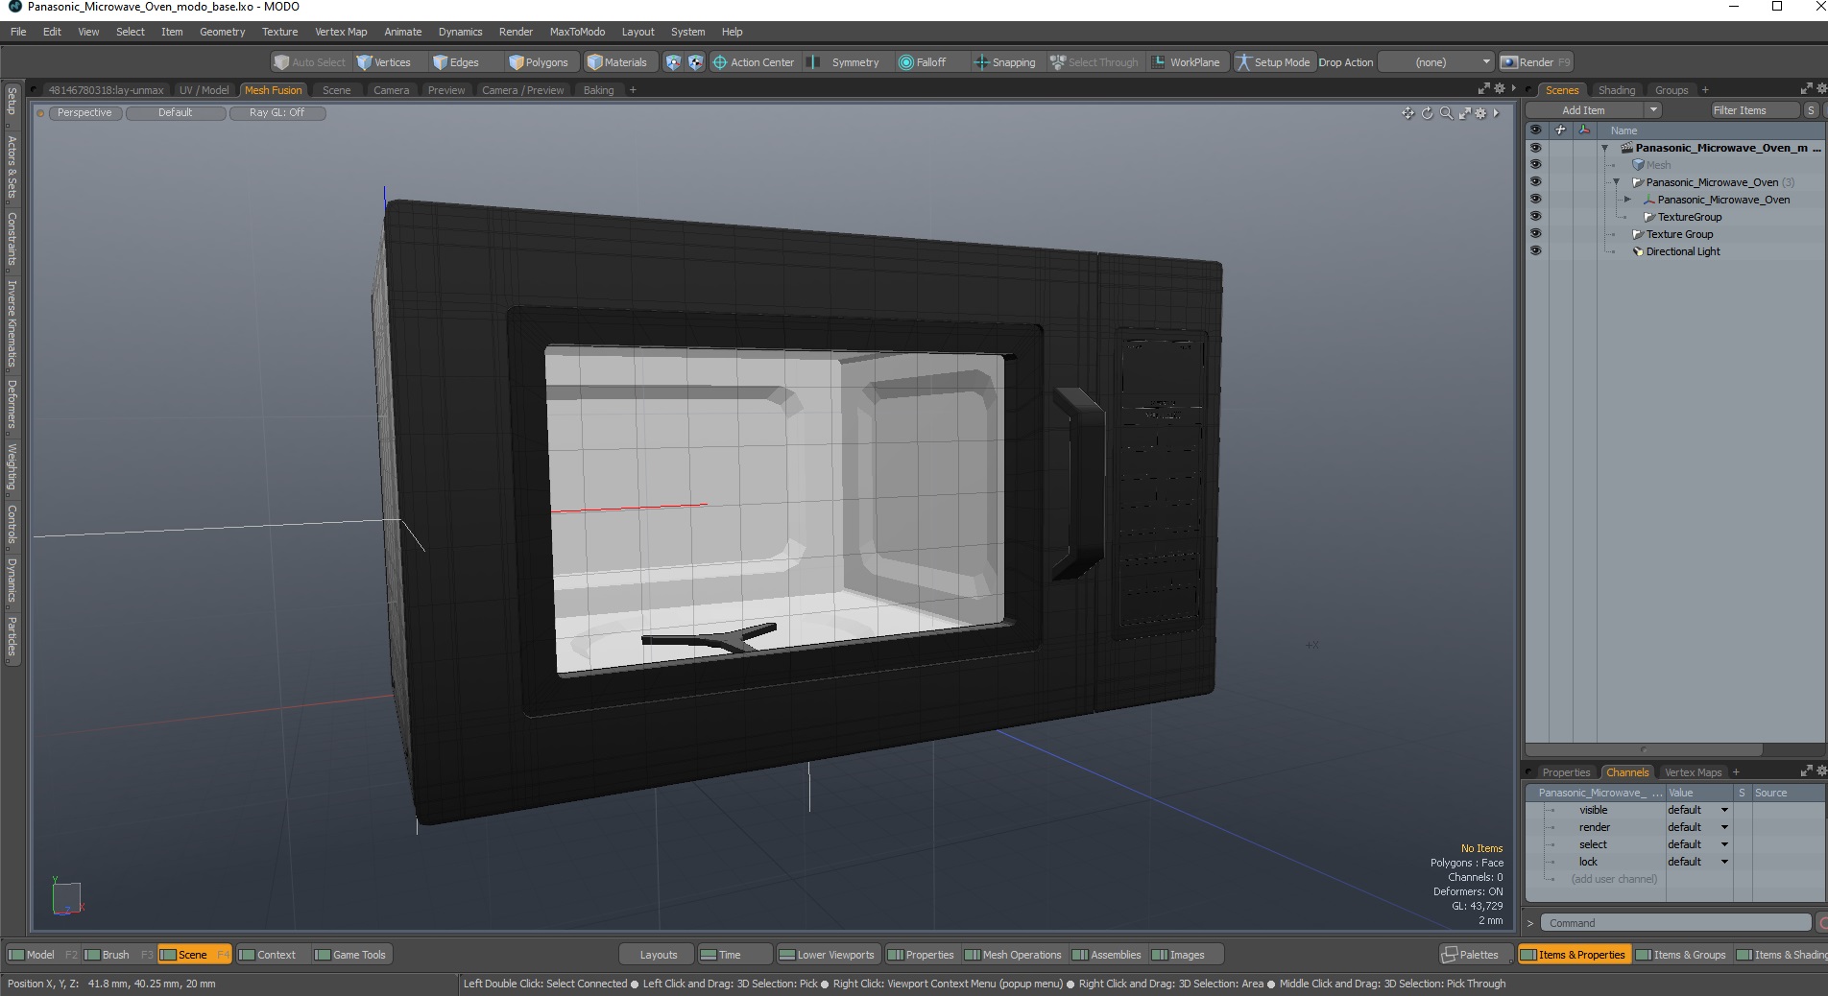
Task: Open the Drop Action (none) dropdown
Action: tap(1435, 62)
